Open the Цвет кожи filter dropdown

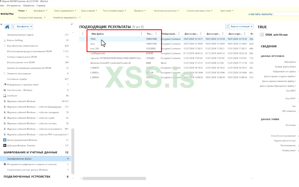(x=227, y=11)
